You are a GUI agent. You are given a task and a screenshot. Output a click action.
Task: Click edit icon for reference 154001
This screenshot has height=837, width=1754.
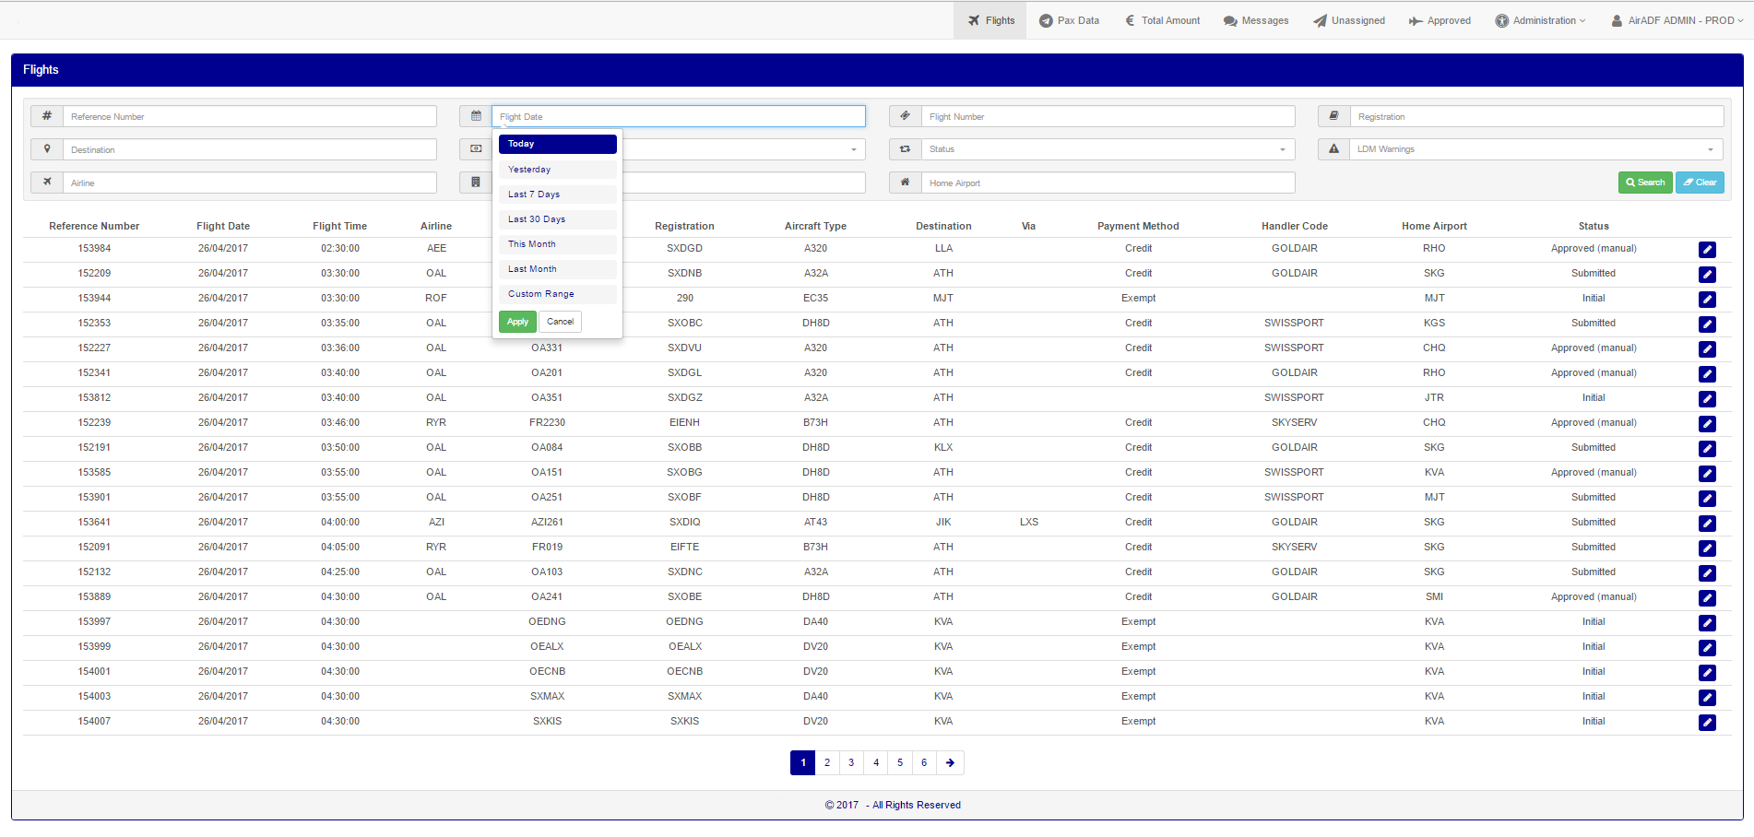(x=1707, y=673)
